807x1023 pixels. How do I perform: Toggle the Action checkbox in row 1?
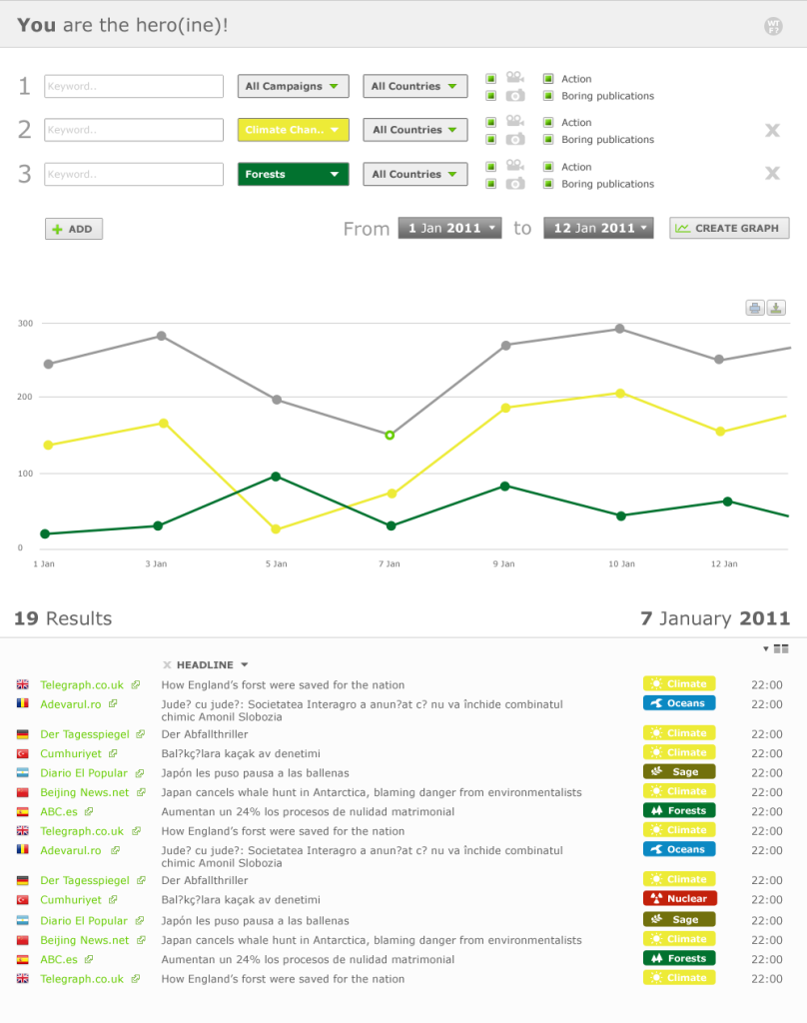pyautogui.click(x=548, y=78)
